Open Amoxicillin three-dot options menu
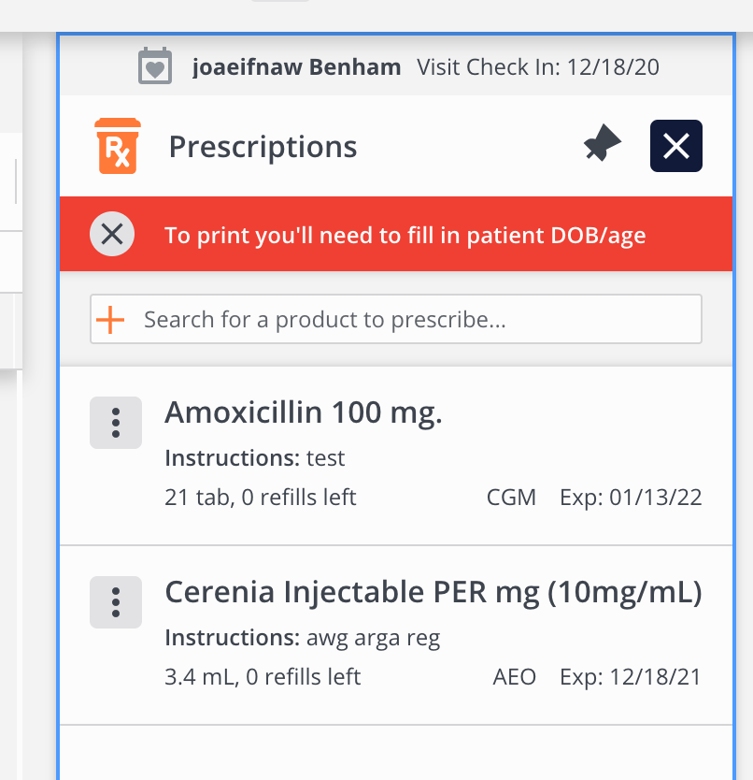 click(x=116, y=422)
